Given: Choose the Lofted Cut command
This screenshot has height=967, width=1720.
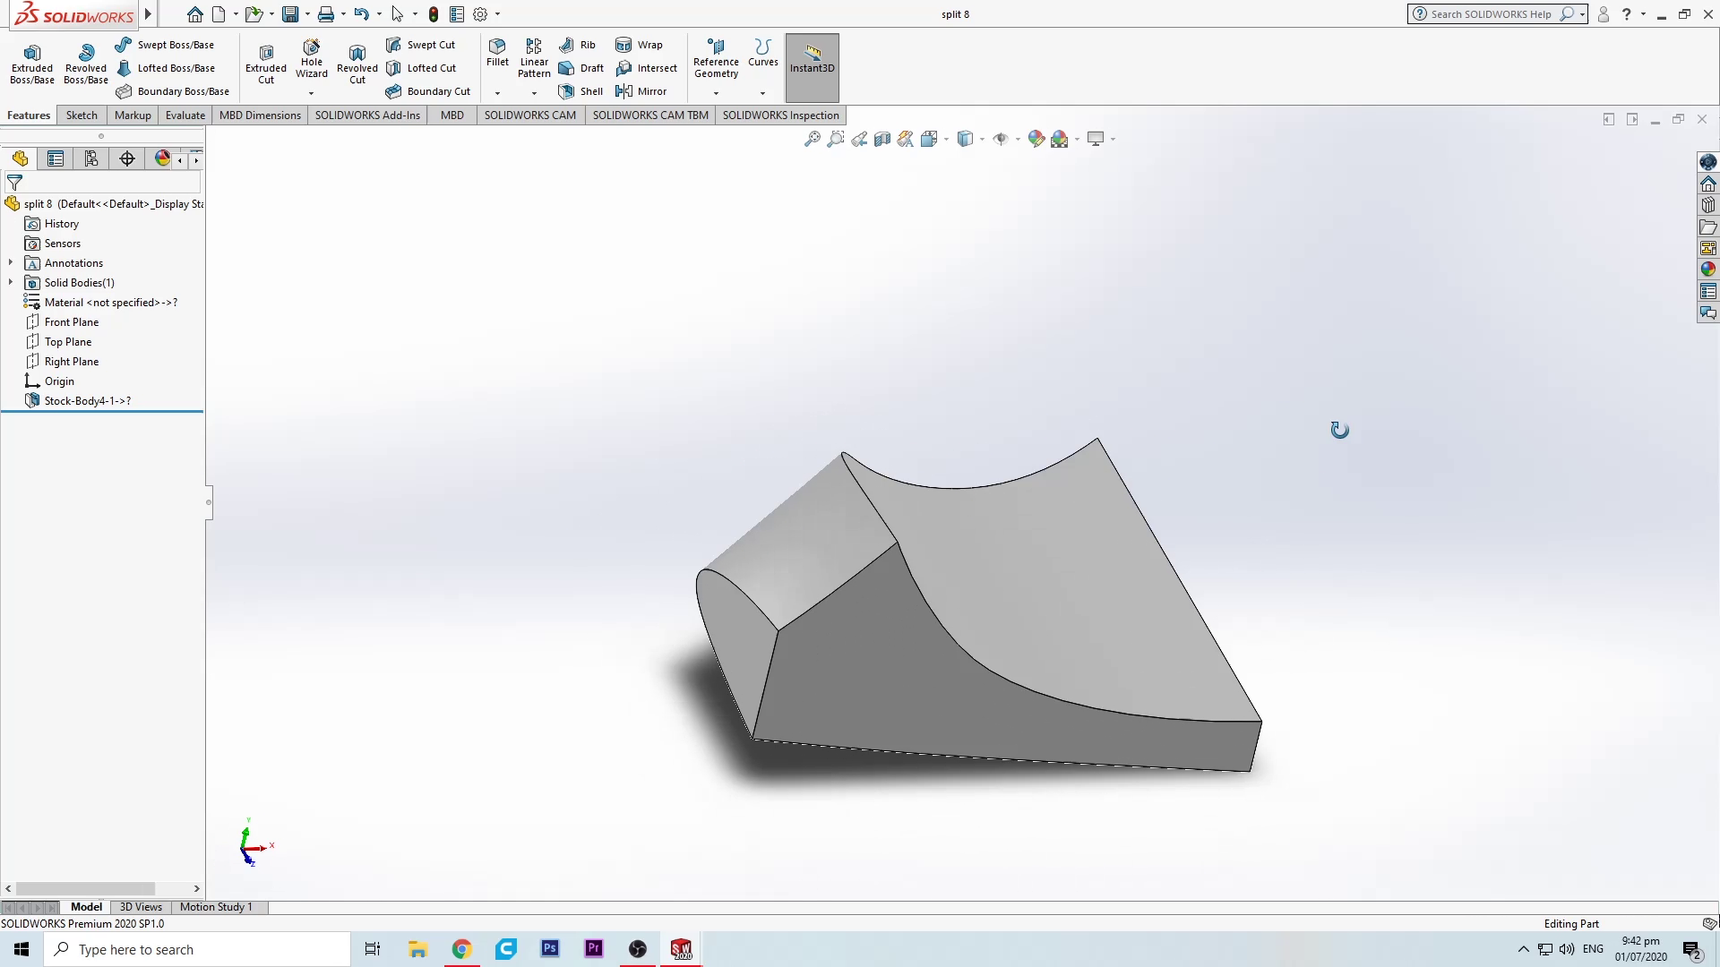Looking at the screenshot, I should (421, 68).
